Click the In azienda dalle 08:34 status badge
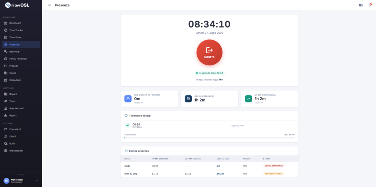The image size is (376, 187). (x=209, y=73)
